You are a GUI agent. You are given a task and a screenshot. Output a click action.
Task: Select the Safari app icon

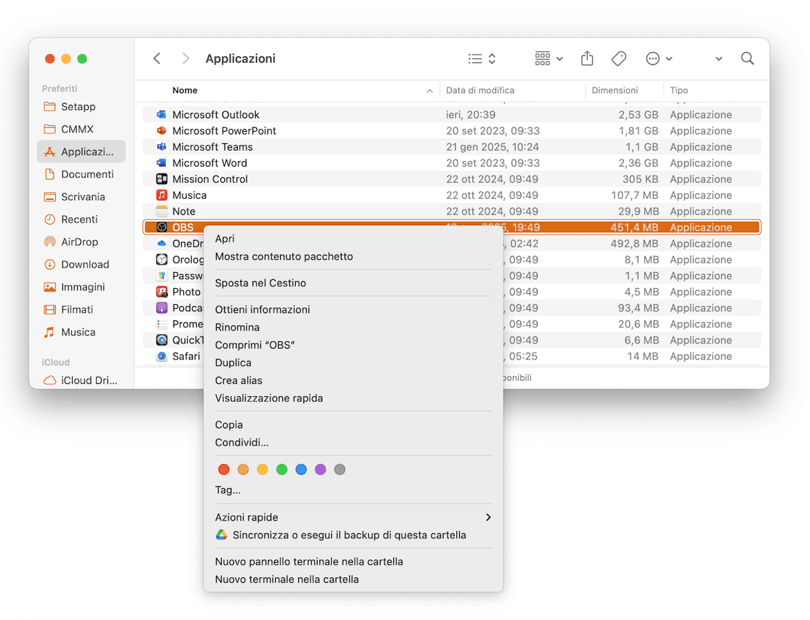pos(161,356)
